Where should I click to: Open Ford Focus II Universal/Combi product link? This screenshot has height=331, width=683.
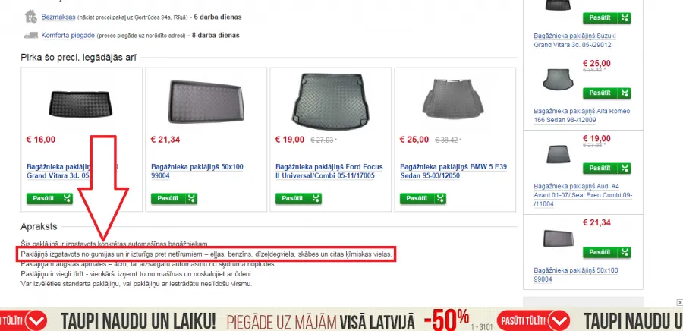[329, 171]
